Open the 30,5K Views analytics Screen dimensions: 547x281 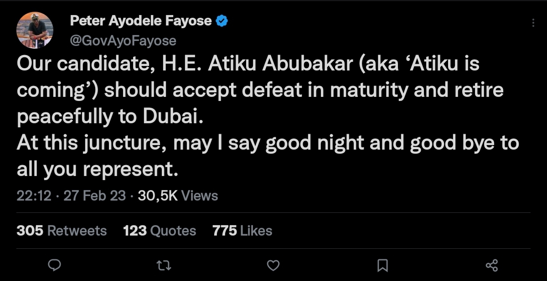point(178,196)
